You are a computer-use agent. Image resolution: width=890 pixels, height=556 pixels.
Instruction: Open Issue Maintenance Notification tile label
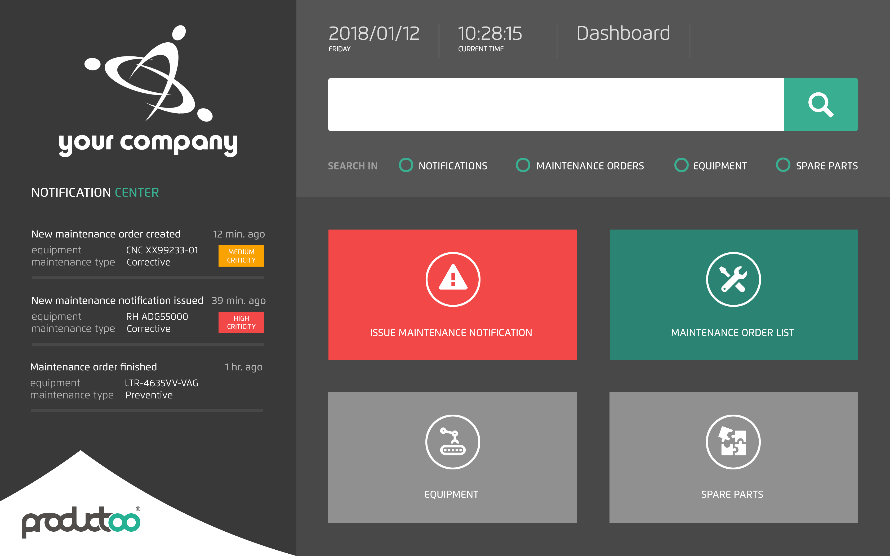pyautogui.click(x=451, y=333)
